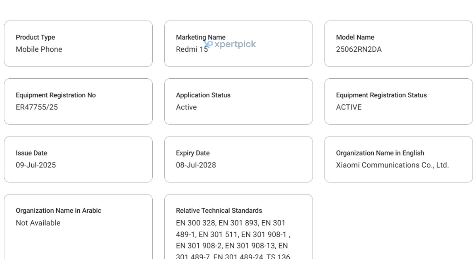Click the "Organization Name in English" label
Image resolution: width=476 pixels, height=269 pixels.
coord(380,153)
